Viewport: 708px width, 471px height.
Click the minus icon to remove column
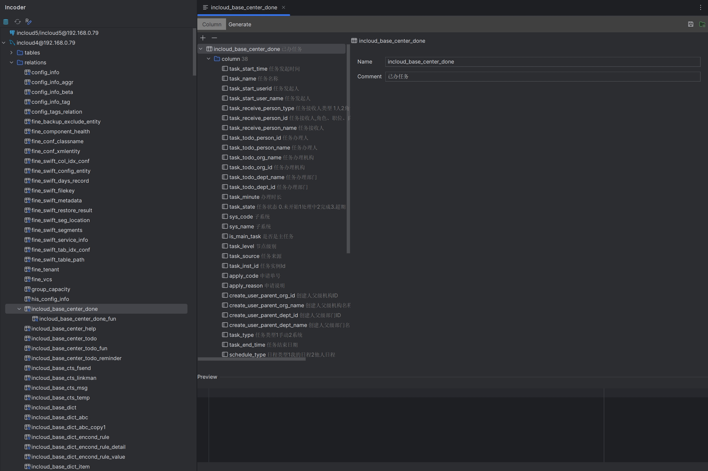coord(214,38)
